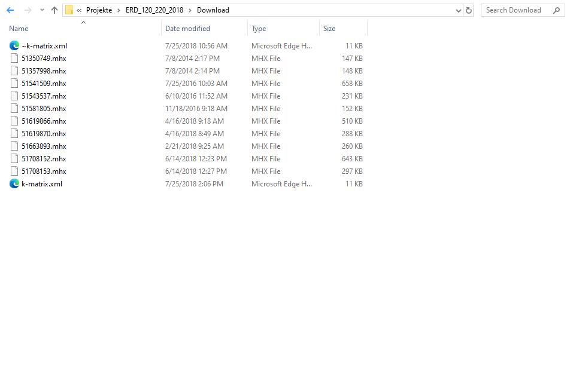Click file icon of 51350749.mhx
The width and height of the screenshot is (573, 377).
coord(14,59)
